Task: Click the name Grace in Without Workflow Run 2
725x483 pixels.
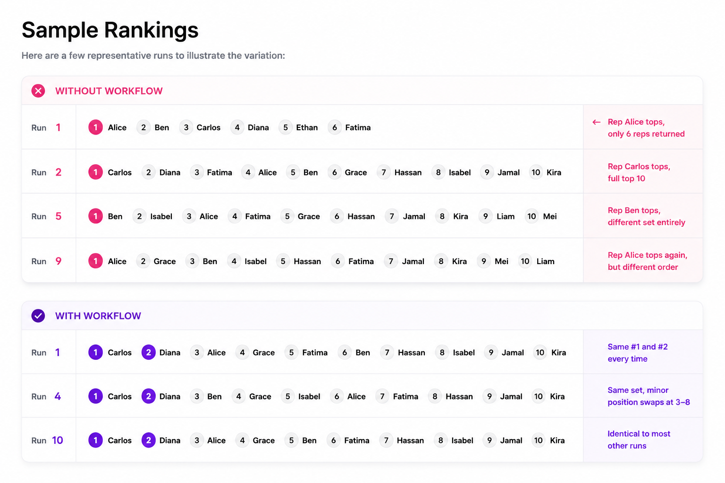Action: pos(356,172)
